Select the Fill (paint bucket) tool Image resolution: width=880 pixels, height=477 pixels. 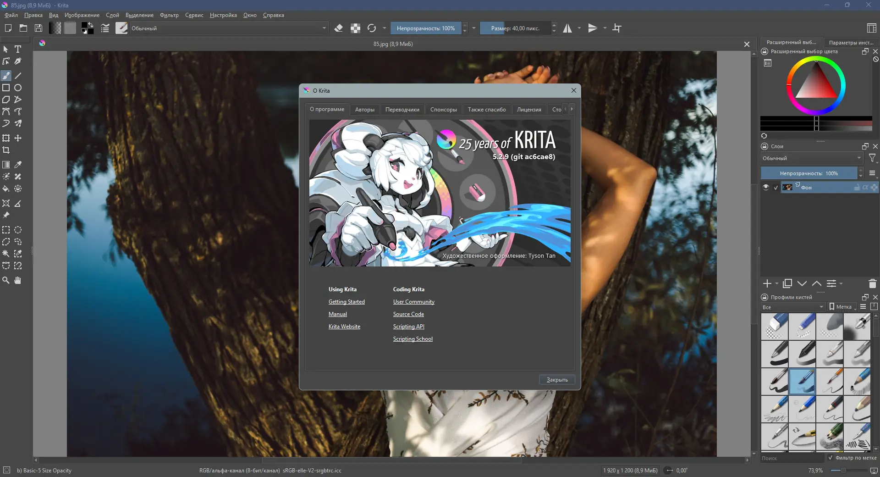click(x=6, y=189)
